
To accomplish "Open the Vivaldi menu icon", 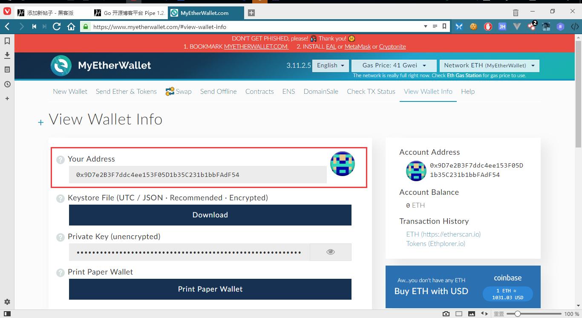I will pos(7,12).
